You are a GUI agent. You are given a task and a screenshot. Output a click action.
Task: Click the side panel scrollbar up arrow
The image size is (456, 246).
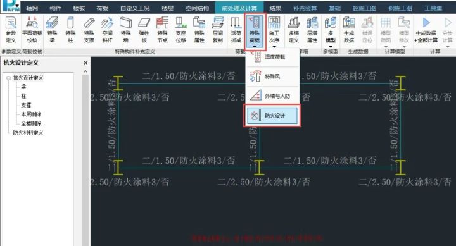[x=85, y=71]
